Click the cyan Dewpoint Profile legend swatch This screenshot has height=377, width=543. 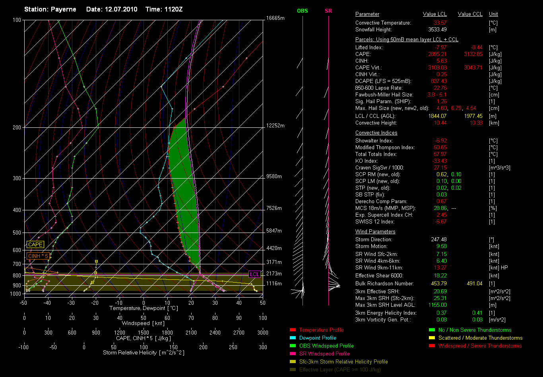point(293,338)
